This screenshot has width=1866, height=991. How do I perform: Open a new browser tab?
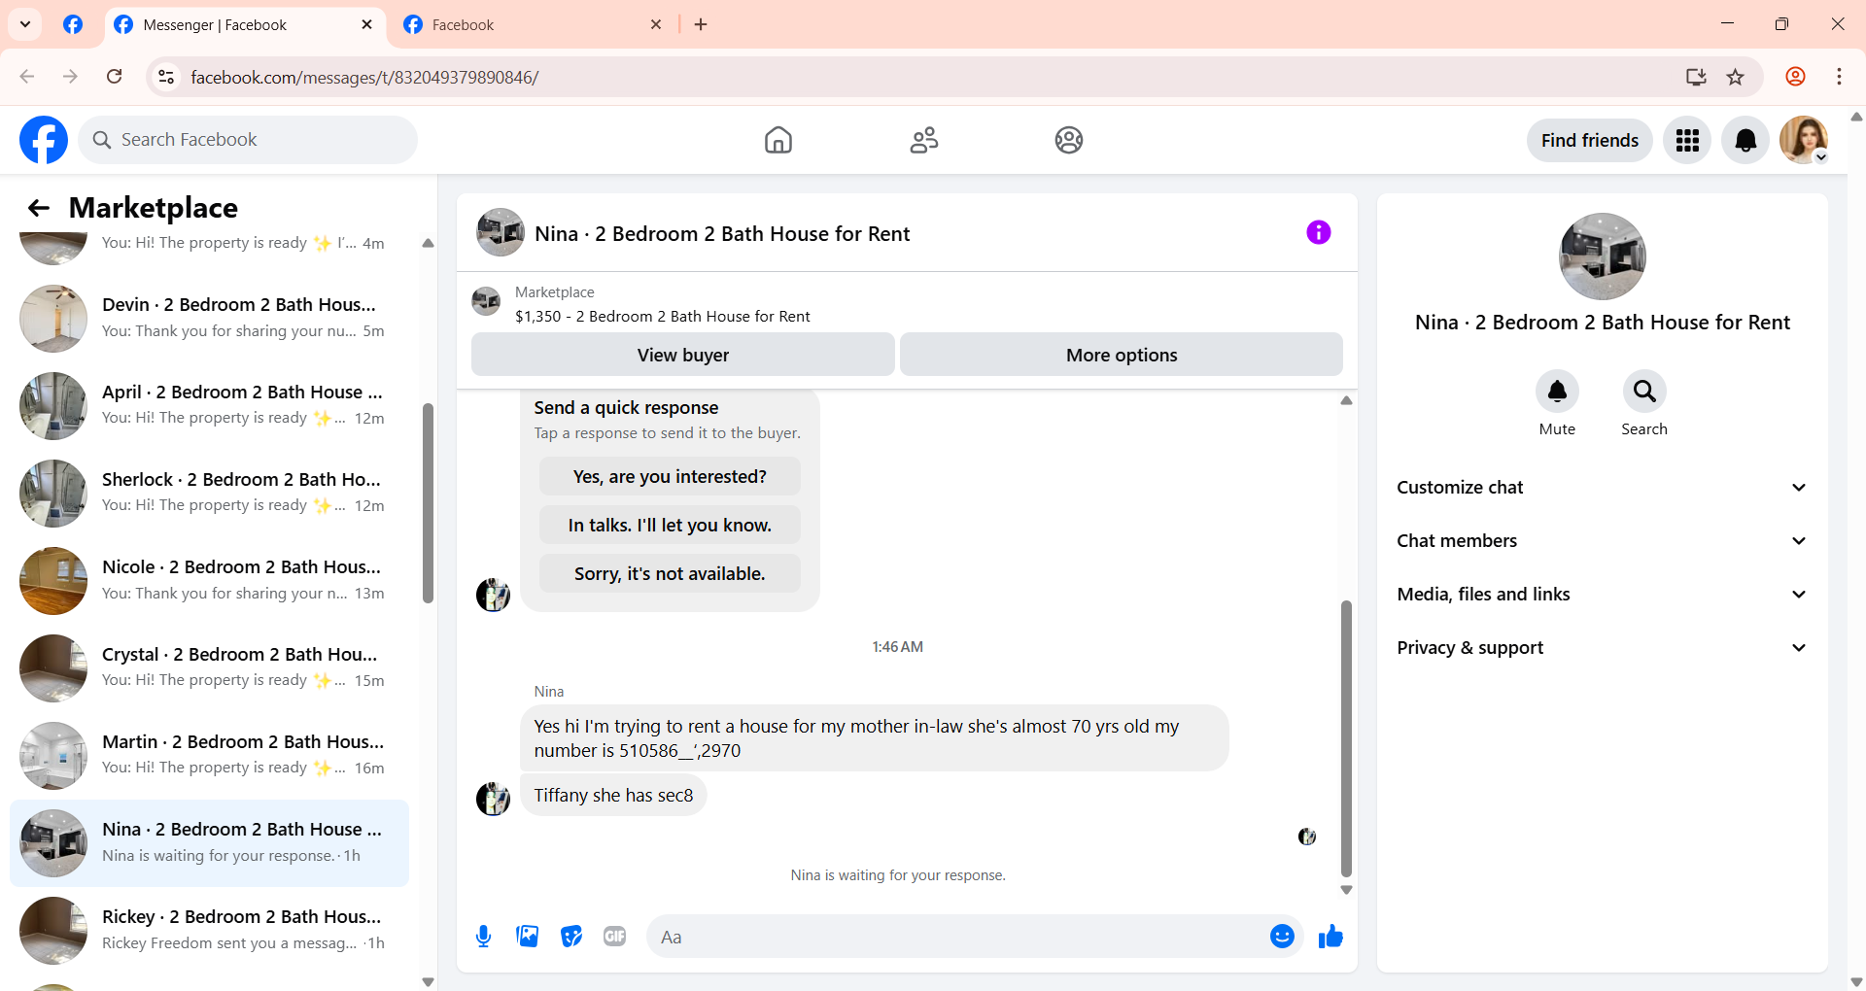pyautogui.click(x=701, y=24)
